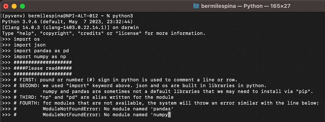Click the folder icon in title bar
This screenshot has width=325, height=122.
(x=196, y=6)
